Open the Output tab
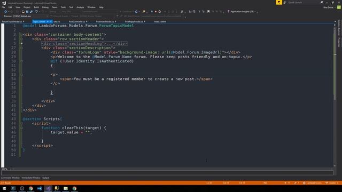 pyautogui.click(x=45, y=178)
